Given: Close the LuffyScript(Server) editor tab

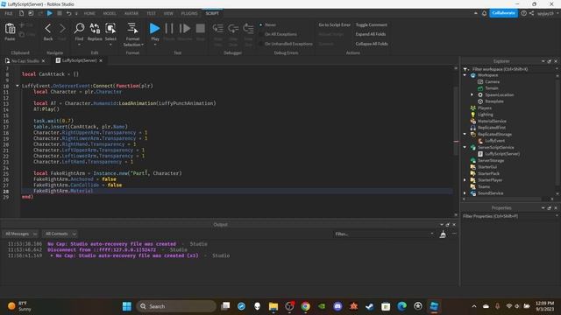Looking at the screenshot, I should pyautogui.click(x=101, y=60).
